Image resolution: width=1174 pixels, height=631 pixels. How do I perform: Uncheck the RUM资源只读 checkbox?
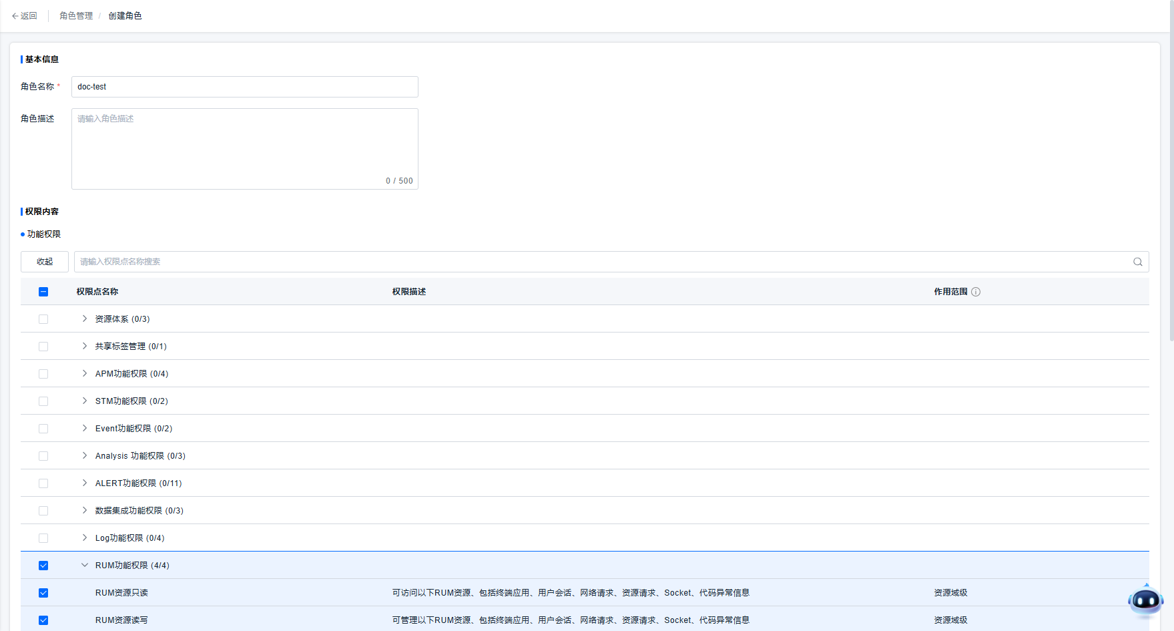pyautogui.click(x=43, y=593)
